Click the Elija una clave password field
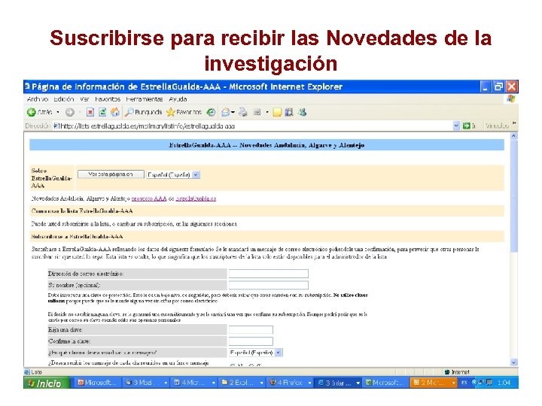Image resolution: width=542 pixels, height=406 pixels. point(251,330)
